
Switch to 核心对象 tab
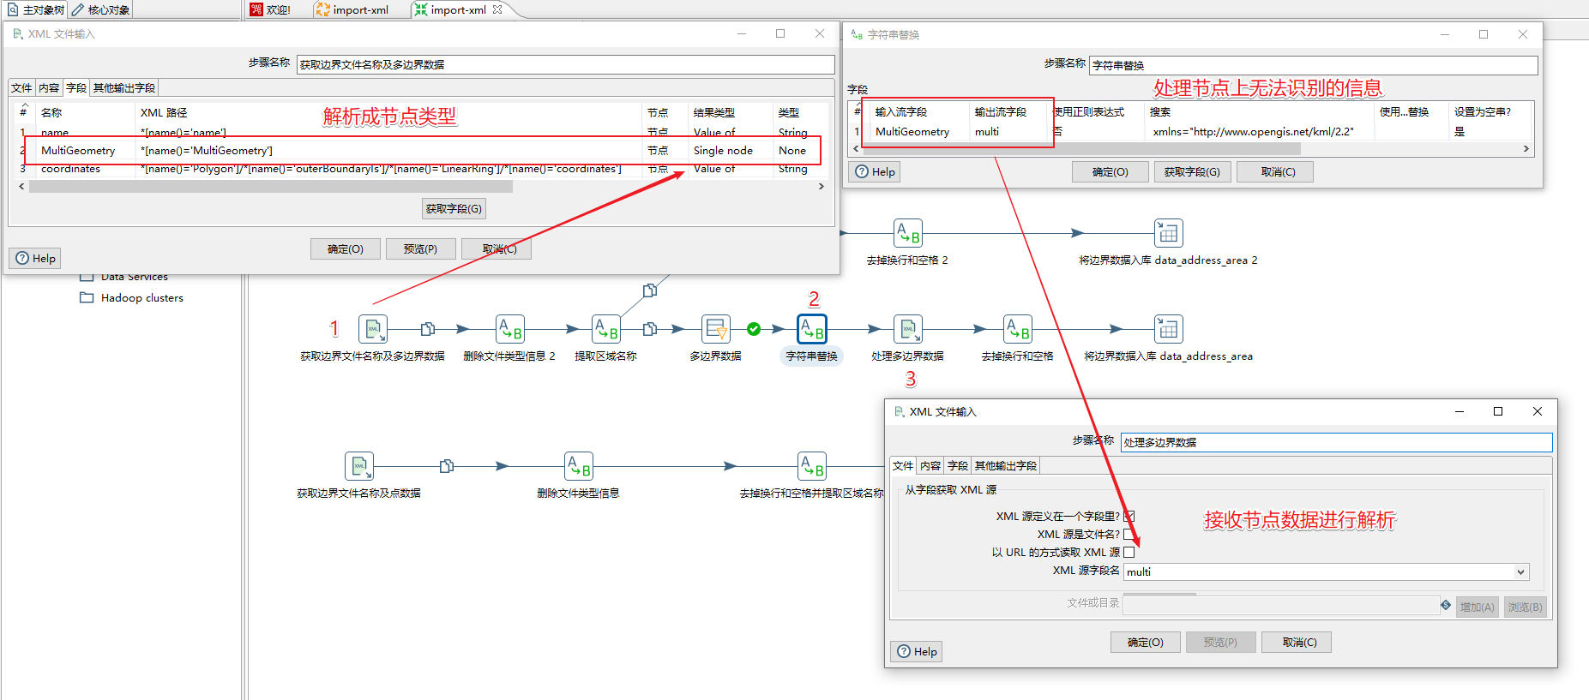100,9
